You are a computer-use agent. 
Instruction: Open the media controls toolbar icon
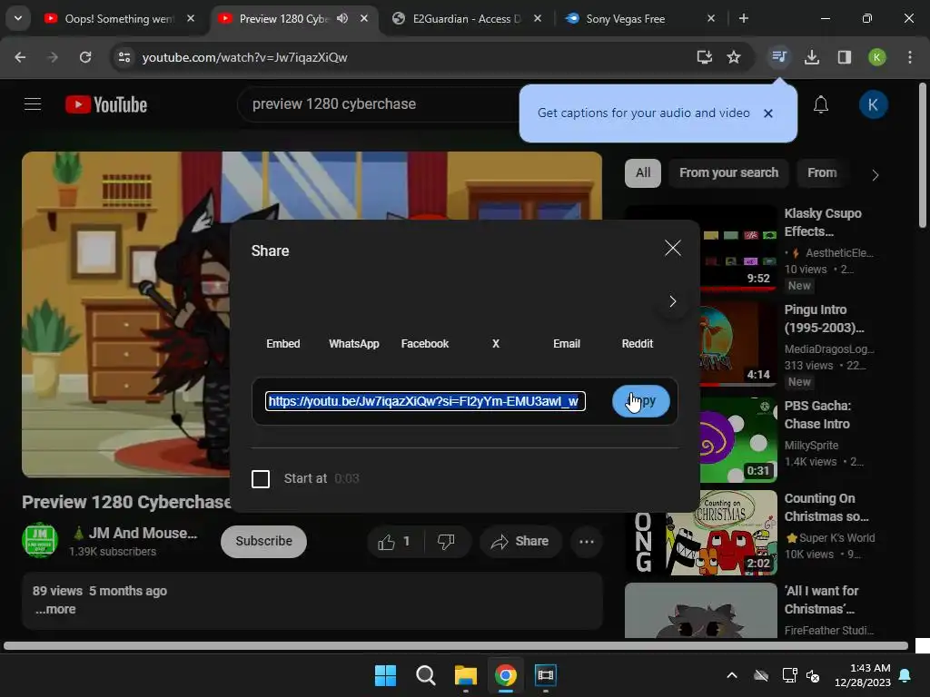[x=778, y=57]
